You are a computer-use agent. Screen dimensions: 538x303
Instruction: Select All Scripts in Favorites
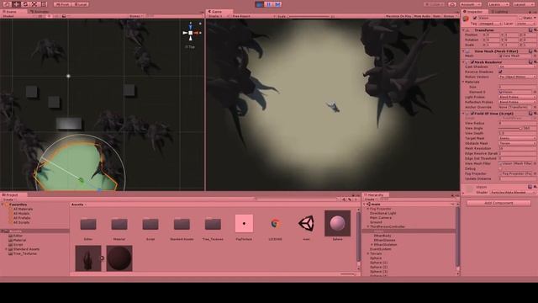21,222
